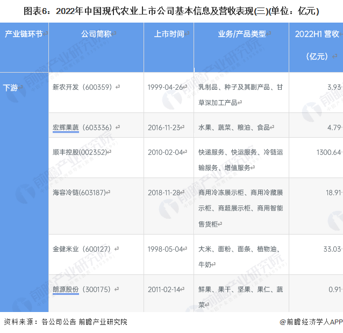
Task: Click the @前瞻经济学人APP attribution text
Action: (x=311, y=322)
